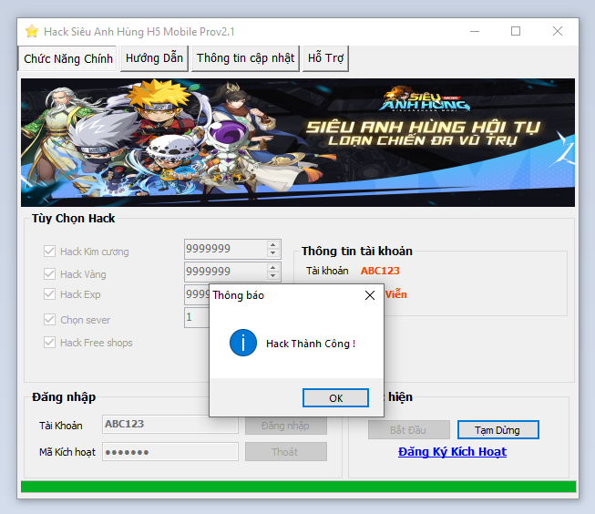The width and height of the screenshot is (595, 514).
Task: Click the Thoát button
Action: pos(286,452)
